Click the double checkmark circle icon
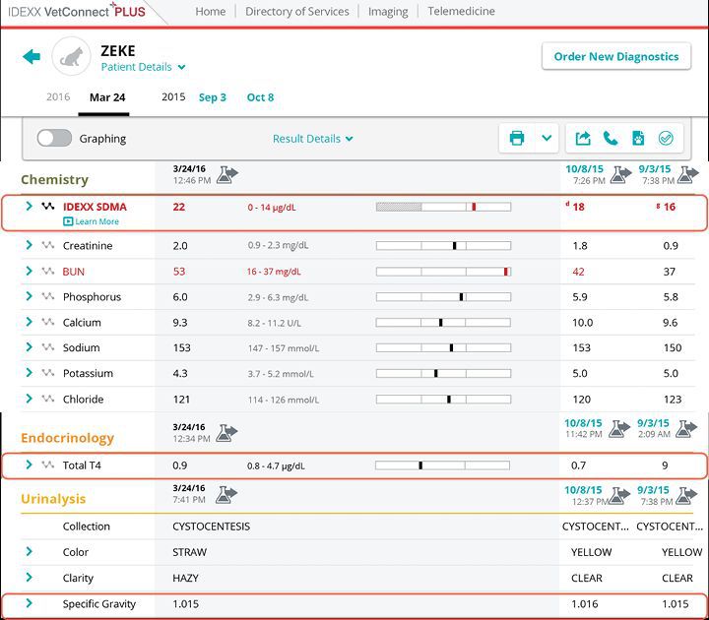The height and width of the screenshot is (620, 709). point(665,139)
